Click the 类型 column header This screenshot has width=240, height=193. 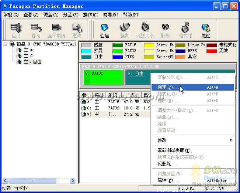(x=99, y=95)
